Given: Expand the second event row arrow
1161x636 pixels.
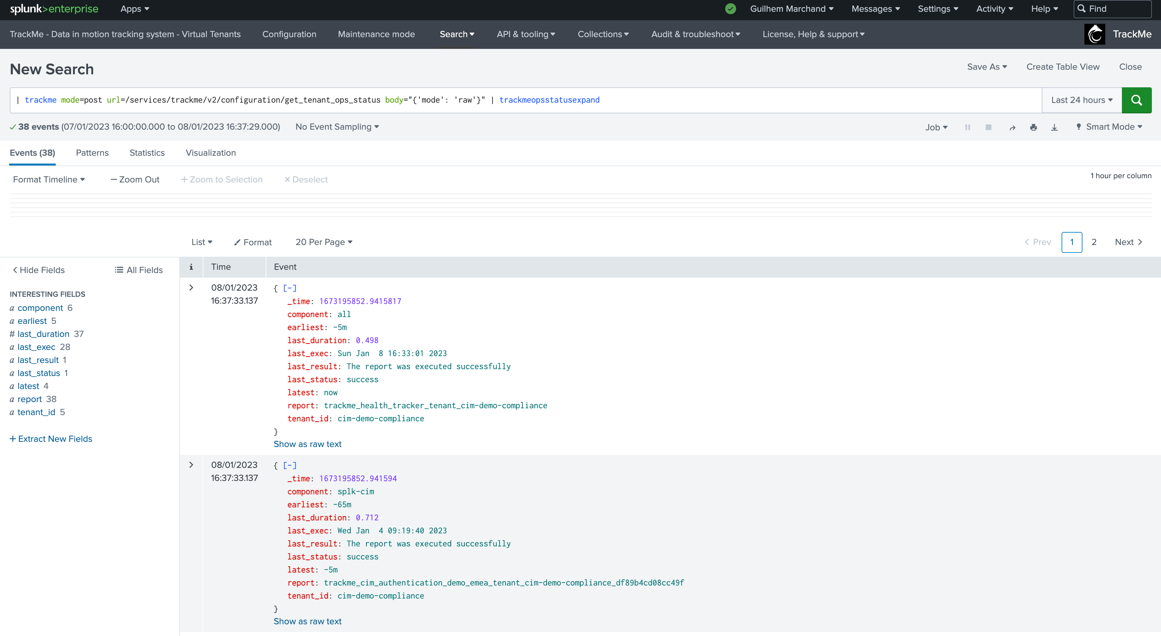Looking at the screenshot, I should click(x=191, y=465).
